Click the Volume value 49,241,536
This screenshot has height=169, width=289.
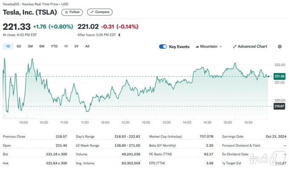pyautogui.click(x=131, y=154)
